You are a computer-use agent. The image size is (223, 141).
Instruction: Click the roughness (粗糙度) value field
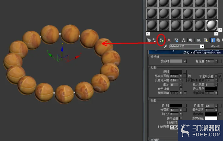pyautogui.click(x=210, y=61)
